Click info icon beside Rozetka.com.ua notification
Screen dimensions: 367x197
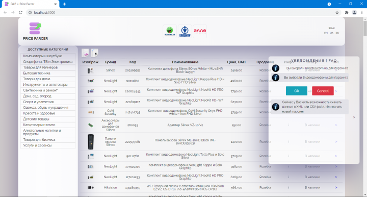coord(275,68)
